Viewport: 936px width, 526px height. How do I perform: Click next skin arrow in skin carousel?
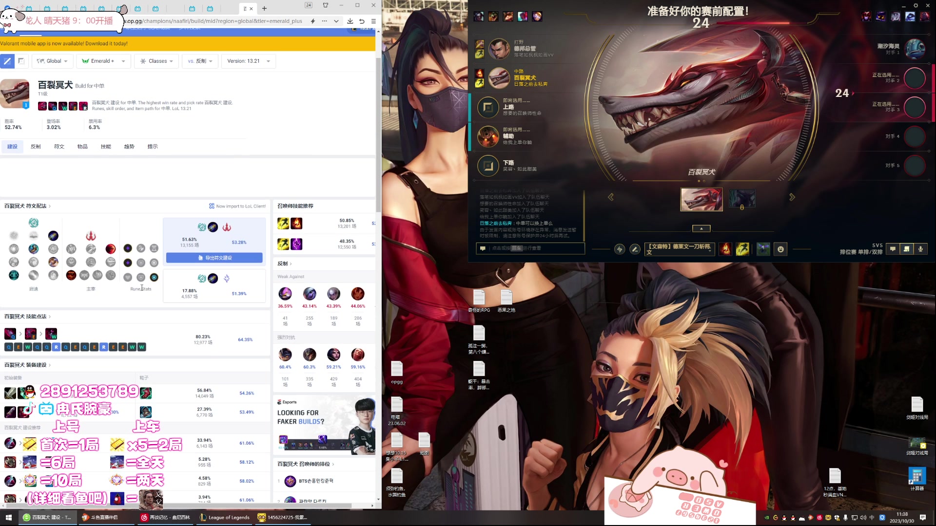[x=792, y=197]
